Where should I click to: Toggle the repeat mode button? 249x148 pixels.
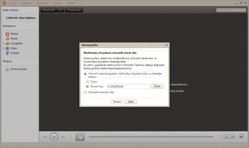click(x=226, y=137)
